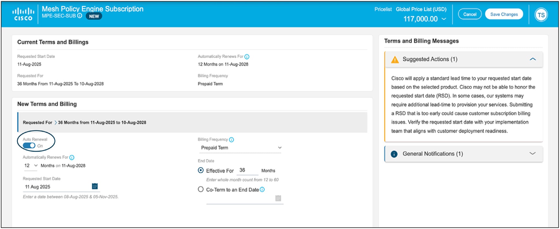Open the Billing Frequency Prepaid Term dropdown
The width and height of the screenshot is (560, 229).
[241, 148]
